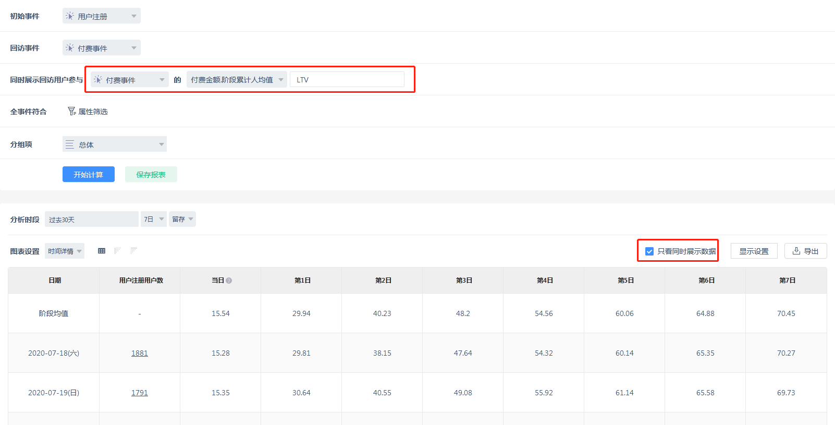Click the 40.55 value cell

click(x=383, y=393)
